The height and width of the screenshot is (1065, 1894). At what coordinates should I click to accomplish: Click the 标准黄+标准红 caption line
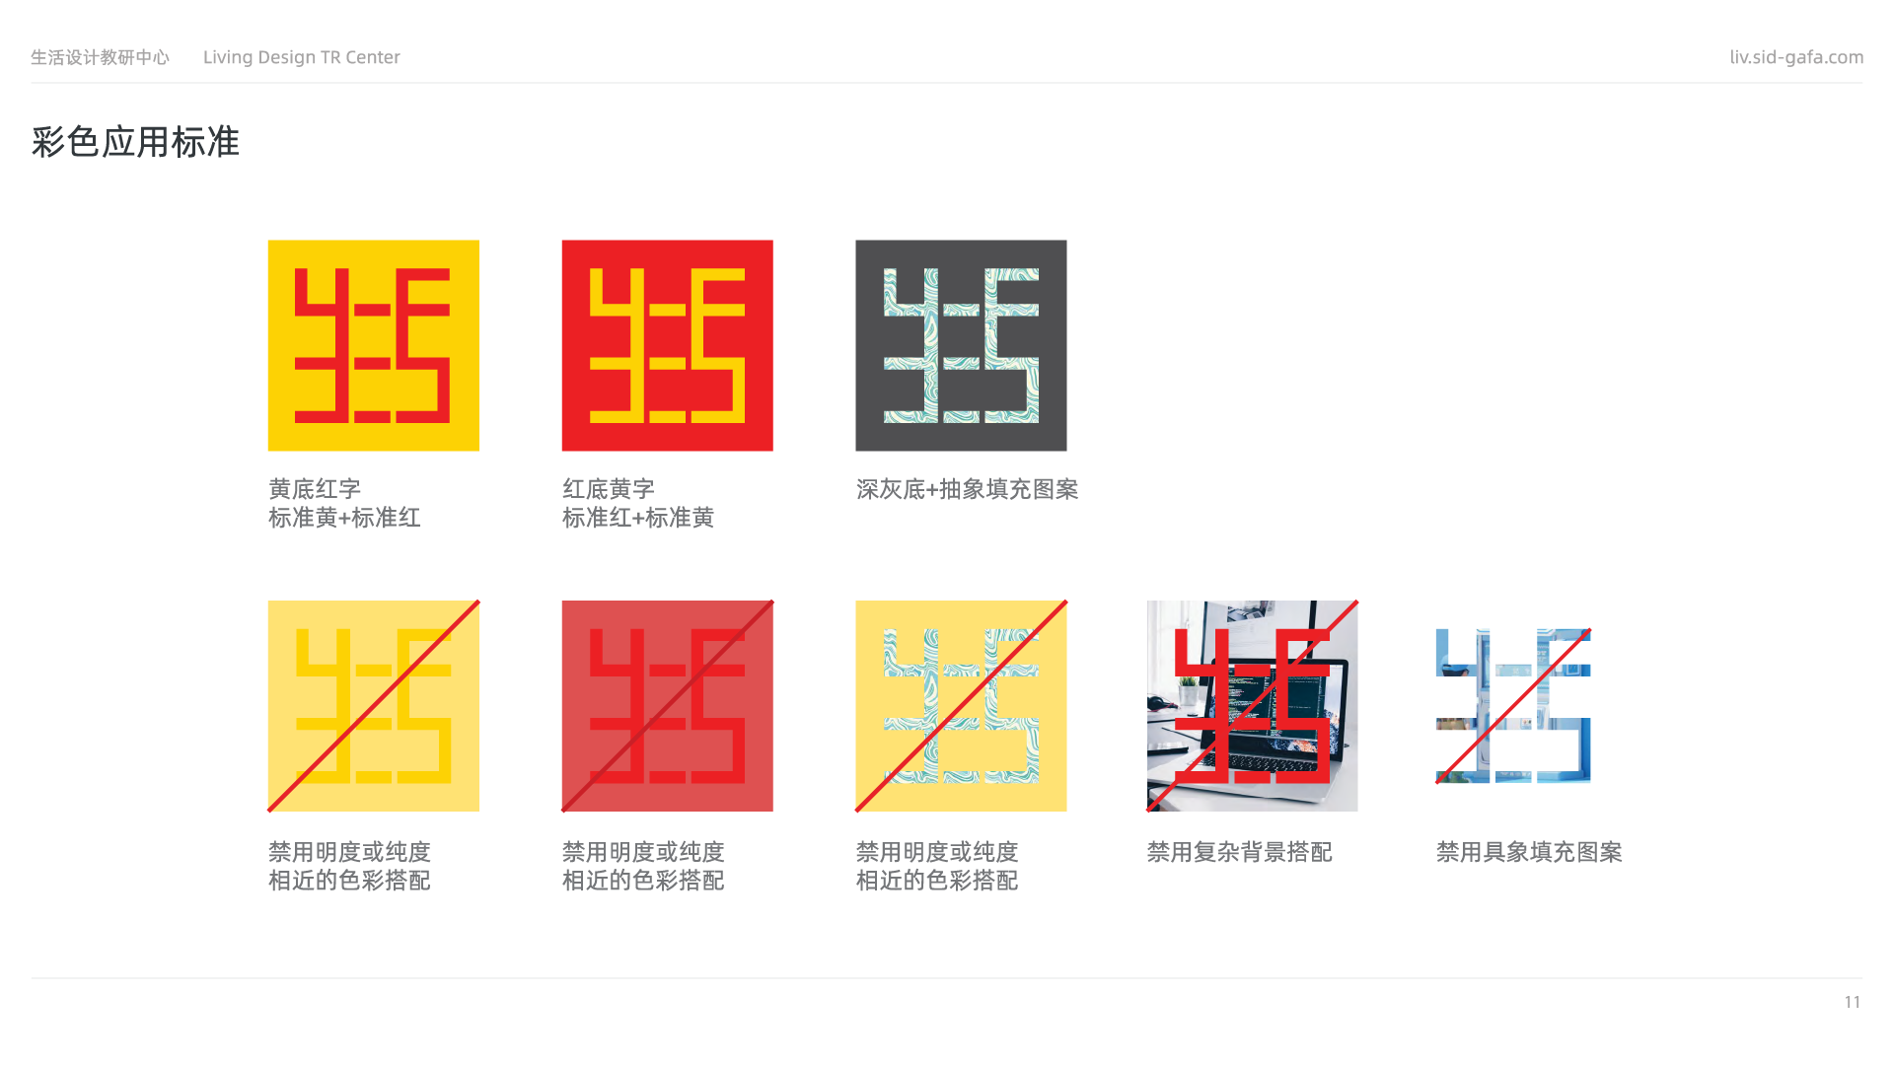point(344,518)
